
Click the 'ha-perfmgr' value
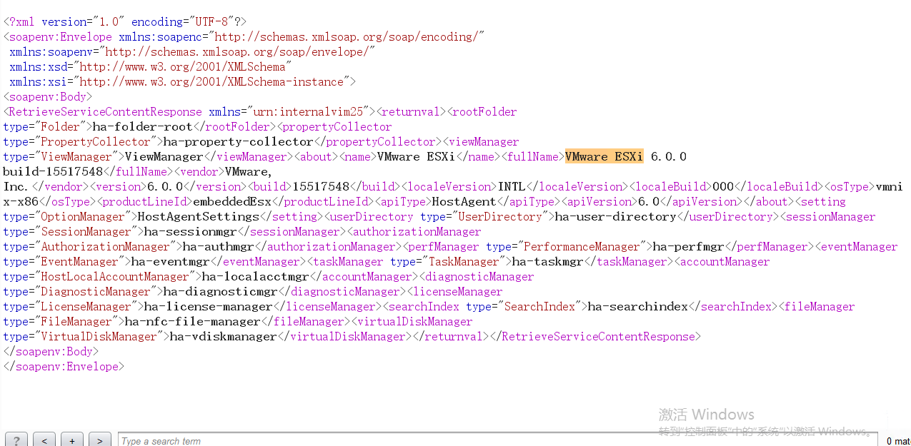click(x=689, y=246)
